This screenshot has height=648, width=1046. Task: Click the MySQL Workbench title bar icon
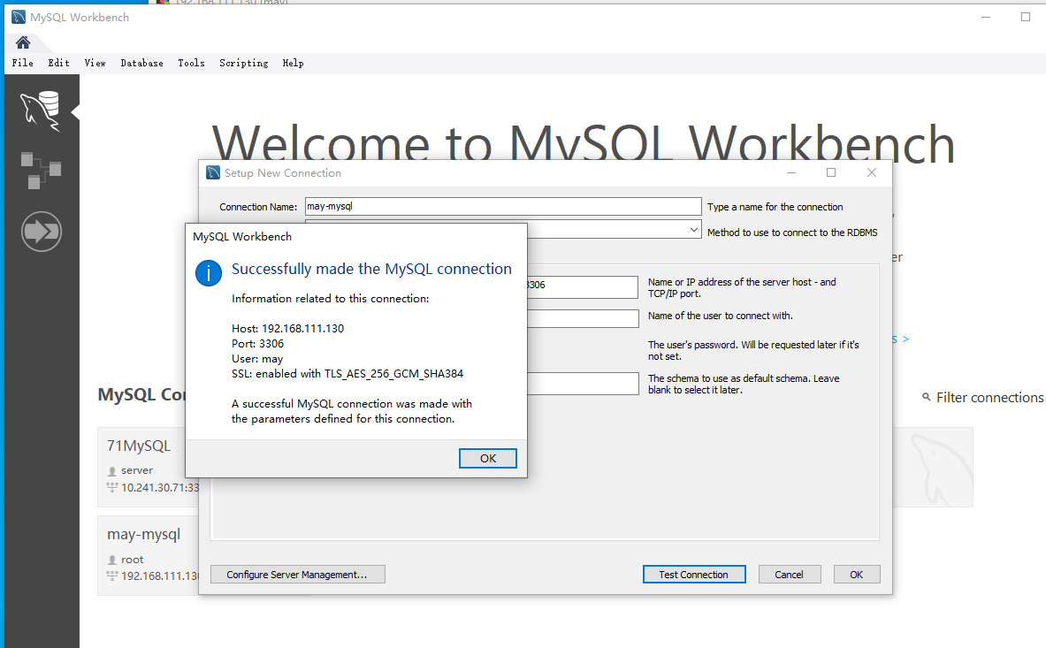[19, 18]
